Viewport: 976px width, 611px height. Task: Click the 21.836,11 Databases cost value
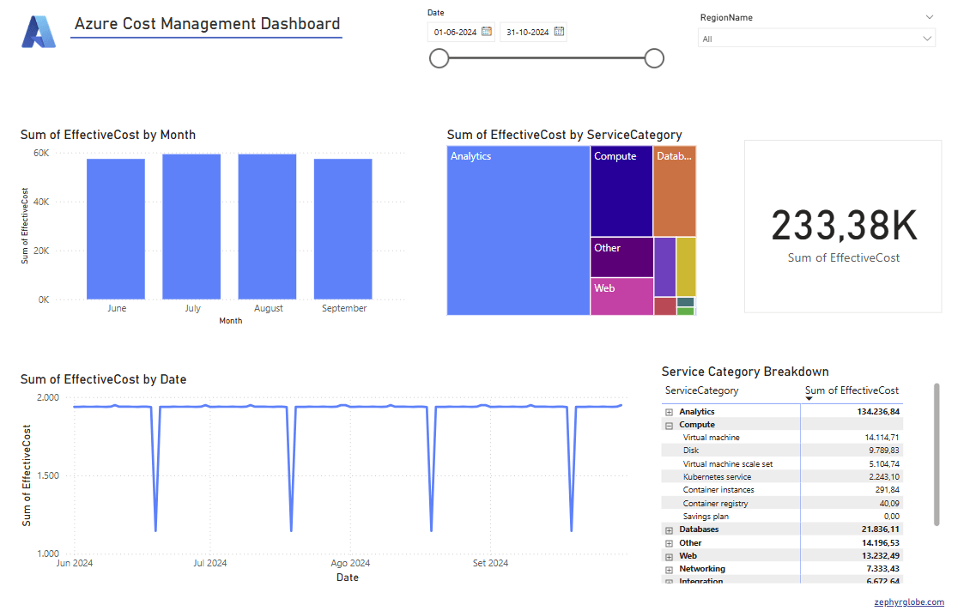880,529
